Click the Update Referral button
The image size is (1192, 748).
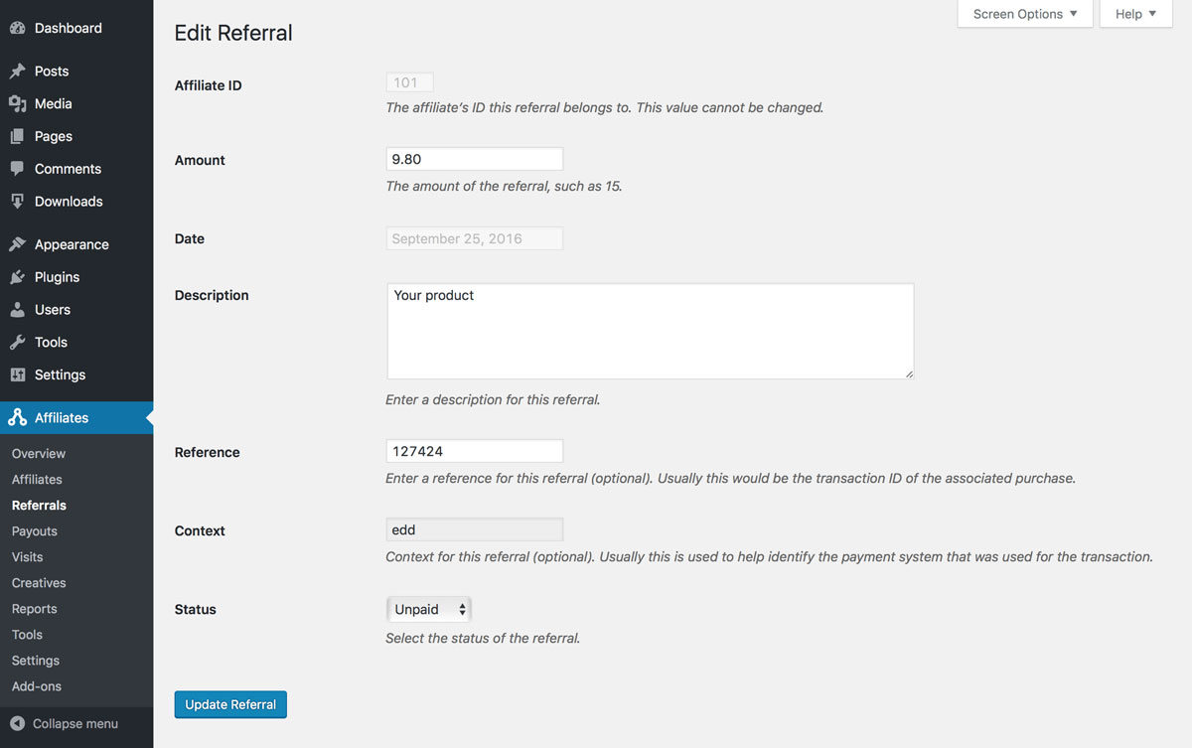[x=230, y=704]
